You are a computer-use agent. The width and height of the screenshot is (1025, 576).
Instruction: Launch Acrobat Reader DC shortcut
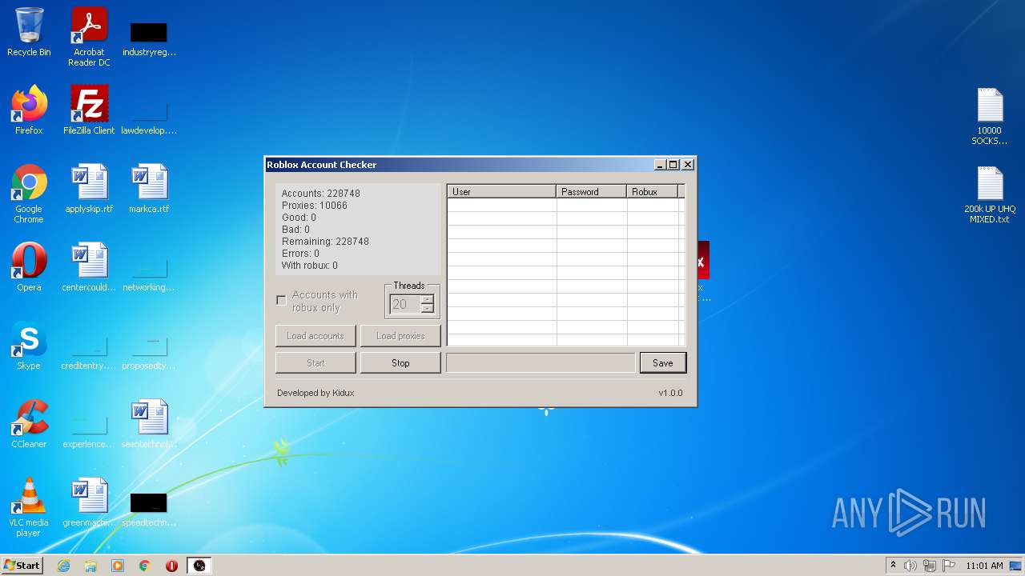89,37
